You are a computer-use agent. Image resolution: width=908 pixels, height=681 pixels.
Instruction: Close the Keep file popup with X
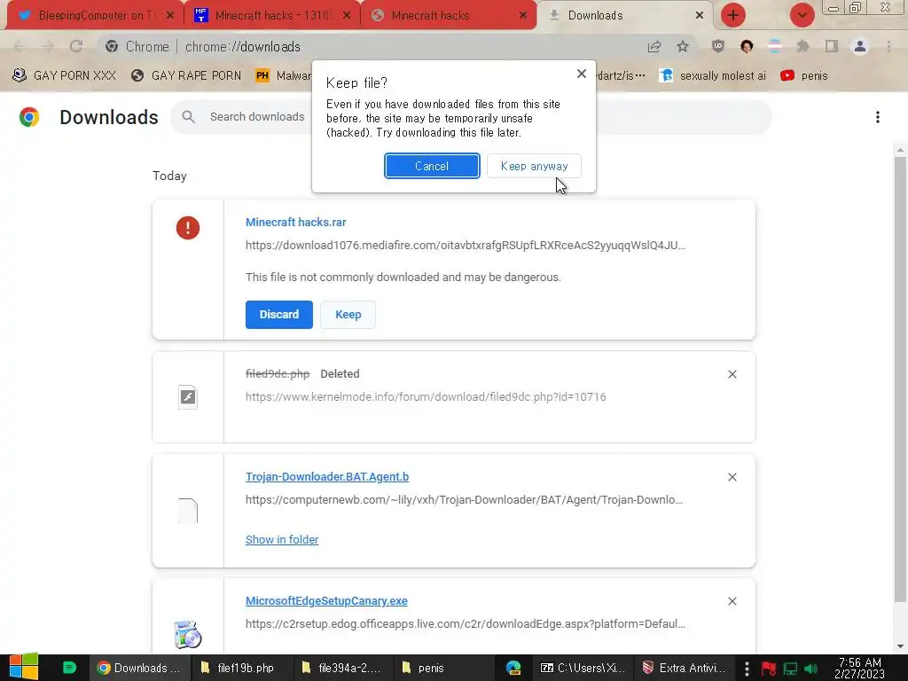pos(582,74)
